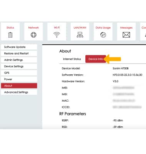The image size is (146, 154).
Task: Open Device Settings in the sidebar
Action: (x=19, y=66)
